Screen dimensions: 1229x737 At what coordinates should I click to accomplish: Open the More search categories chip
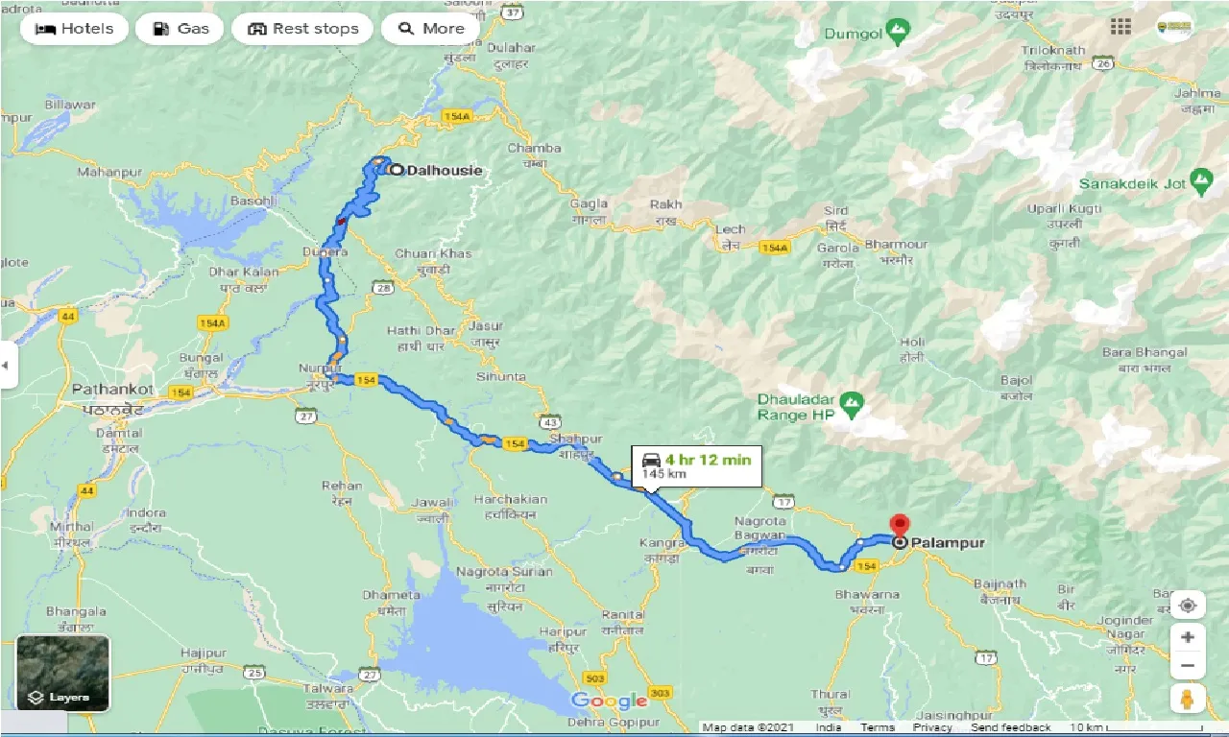click(432, 29)
